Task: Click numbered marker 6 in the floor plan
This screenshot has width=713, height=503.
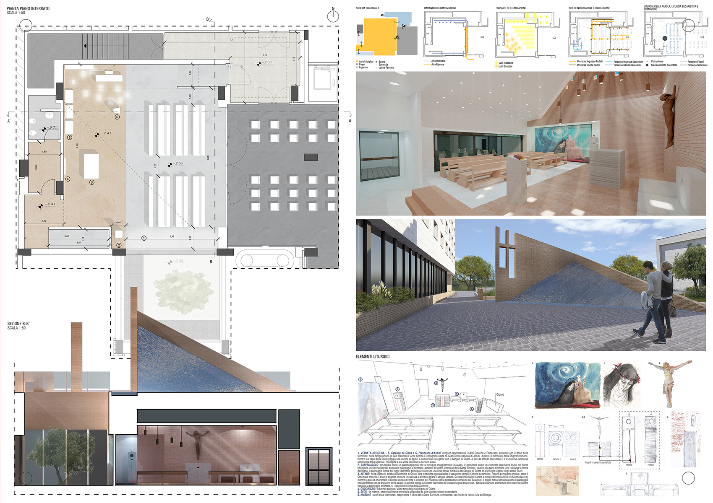Action: [117, 117]
